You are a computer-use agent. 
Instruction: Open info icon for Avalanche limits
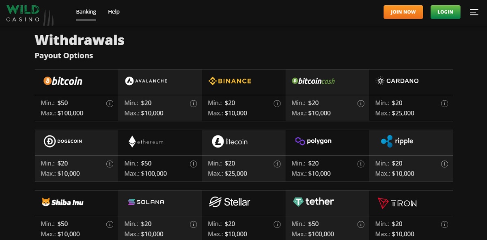[193, 103]
